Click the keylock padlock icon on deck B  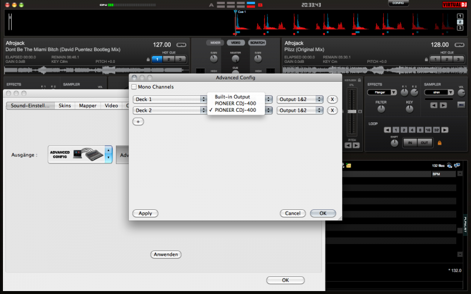(359, 80)
